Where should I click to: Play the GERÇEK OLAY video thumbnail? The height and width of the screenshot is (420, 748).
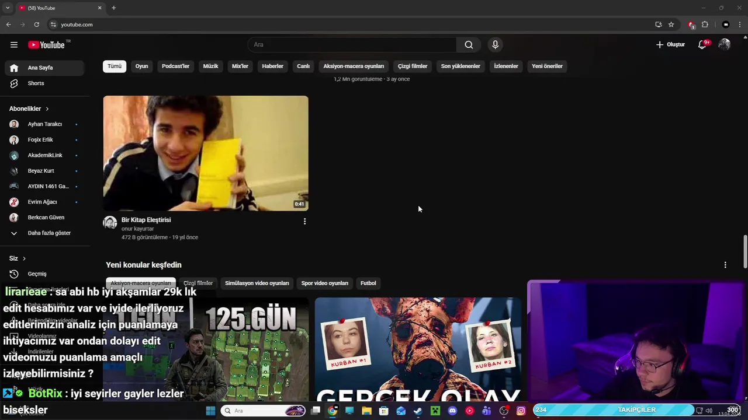click(x=418, y=350)
